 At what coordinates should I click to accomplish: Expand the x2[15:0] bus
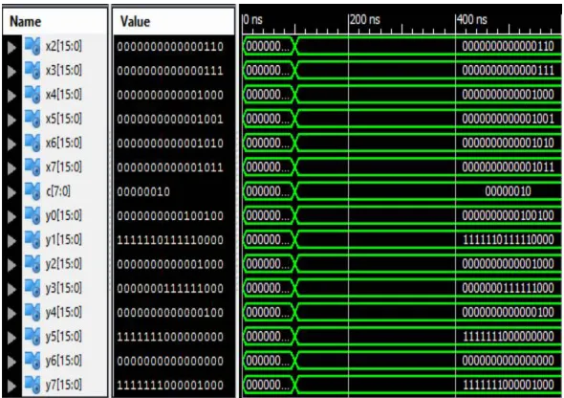(x=11, y=47)
